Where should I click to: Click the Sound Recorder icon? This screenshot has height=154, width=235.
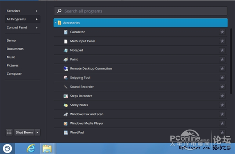66,87
